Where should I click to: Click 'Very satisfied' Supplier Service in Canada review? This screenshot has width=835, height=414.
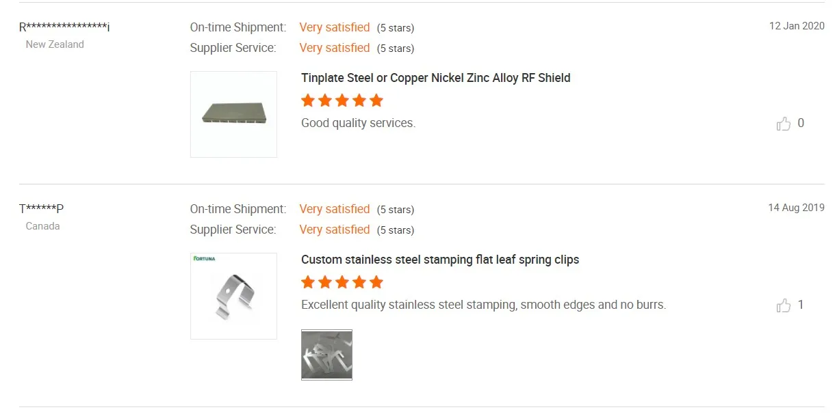(335, 230)
